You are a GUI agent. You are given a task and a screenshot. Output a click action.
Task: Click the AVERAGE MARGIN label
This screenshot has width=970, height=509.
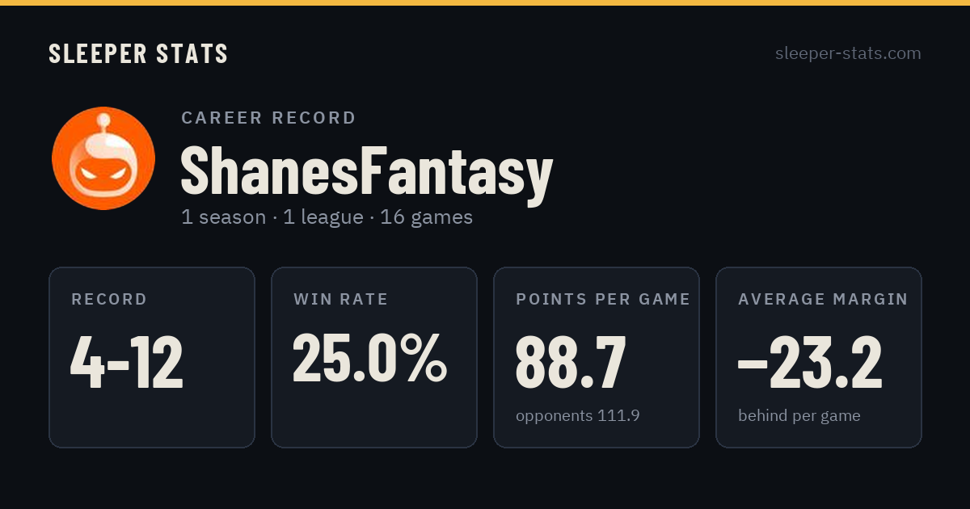[x=823, y=300]
